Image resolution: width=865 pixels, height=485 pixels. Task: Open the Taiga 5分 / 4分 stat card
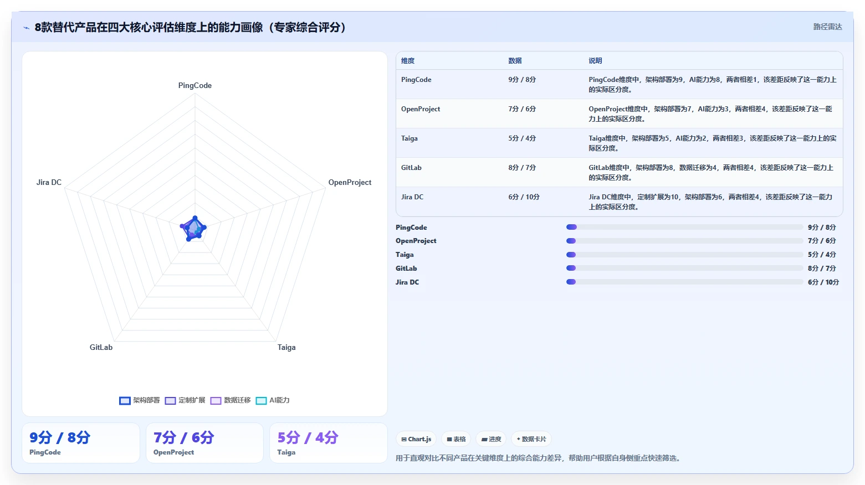(x=328, y=443)
